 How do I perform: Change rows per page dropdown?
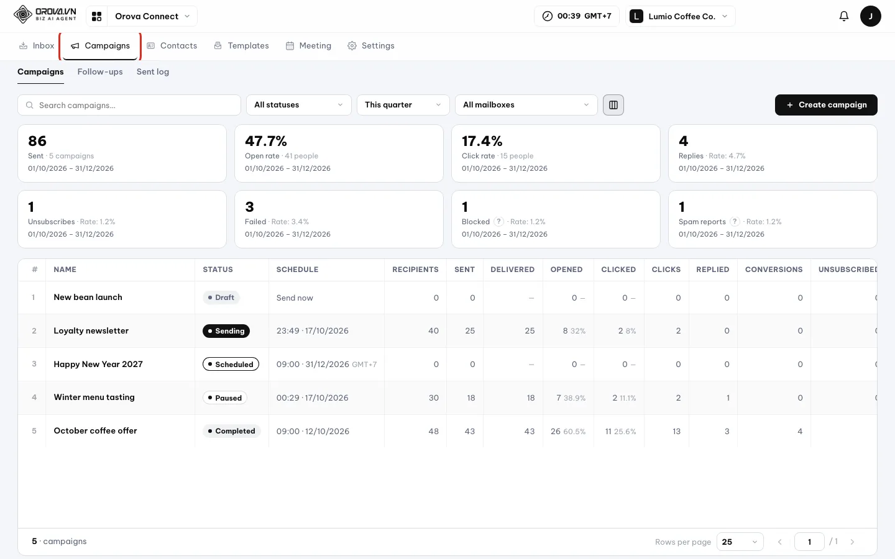(740, 542)
